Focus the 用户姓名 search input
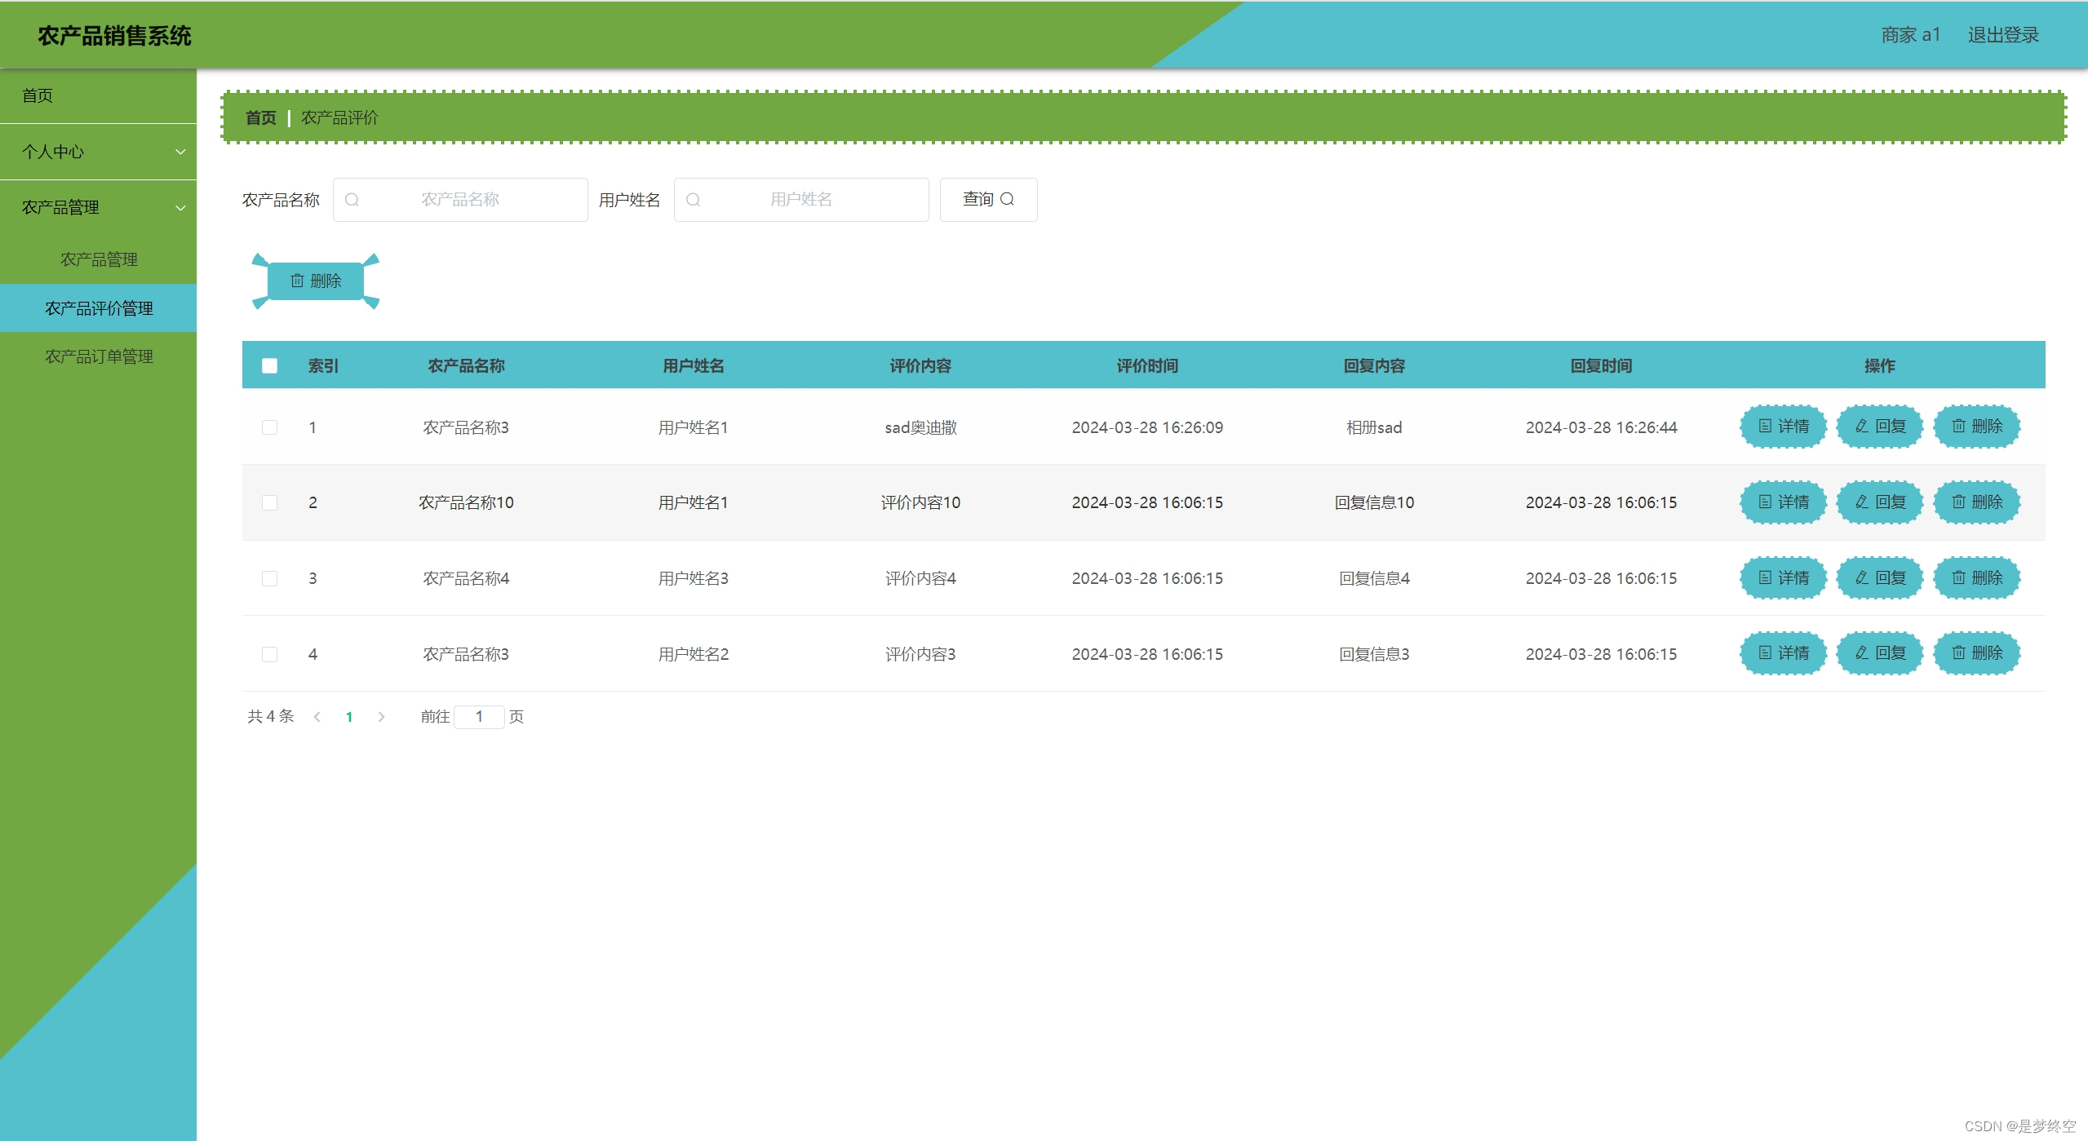Screen dimensions: 2088x1141 point(801,200)
